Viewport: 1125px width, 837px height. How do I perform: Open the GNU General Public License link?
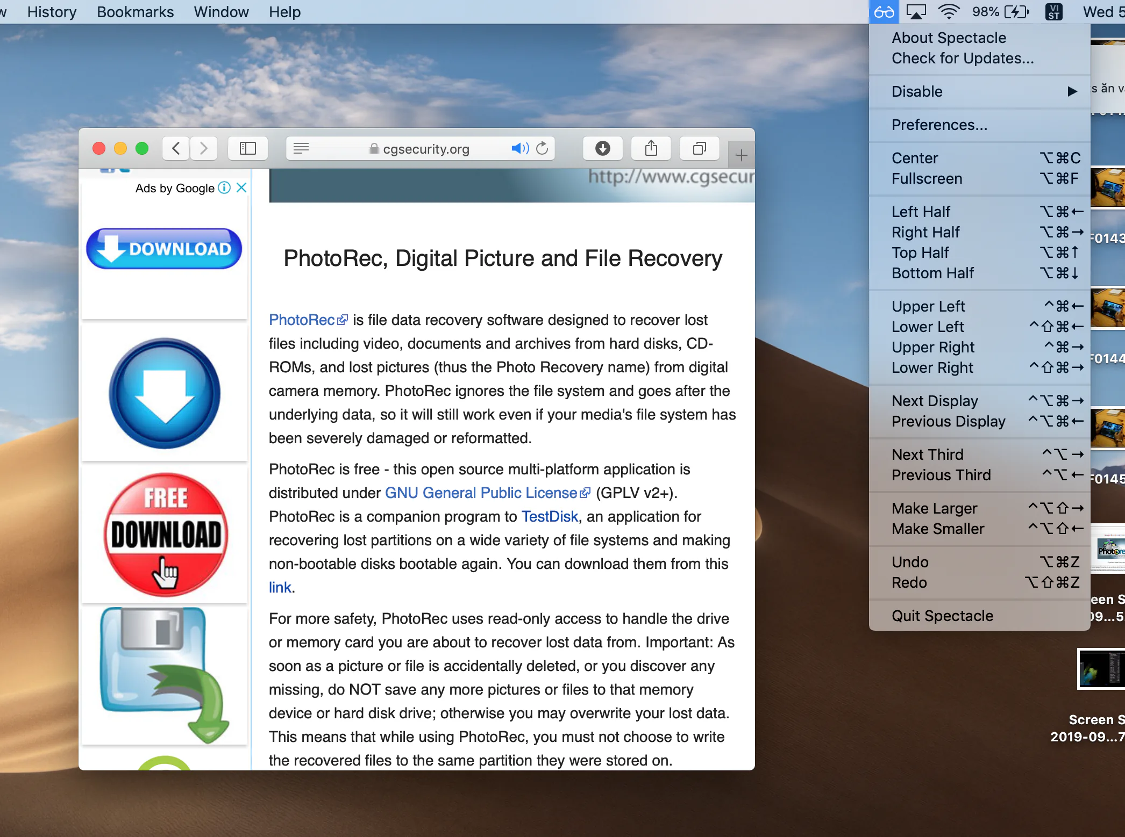(487, 493)
